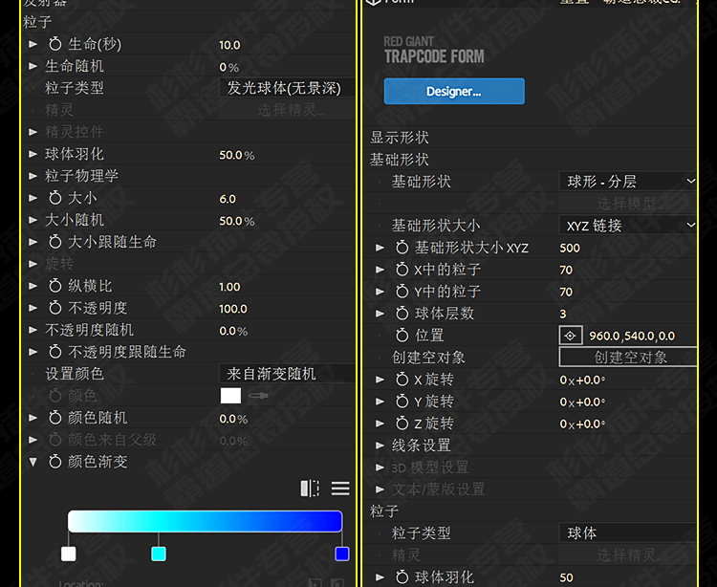This screenshot has height=587, width=717.
Task: Edit the Form 球体羽化 value 50
Action: coord(566,577)
